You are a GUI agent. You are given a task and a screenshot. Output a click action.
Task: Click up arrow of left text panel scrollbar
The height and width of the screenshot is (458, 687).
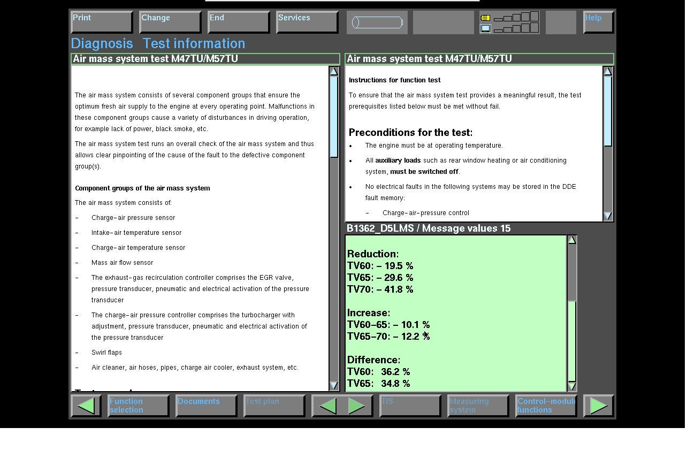tap(334, 71)
